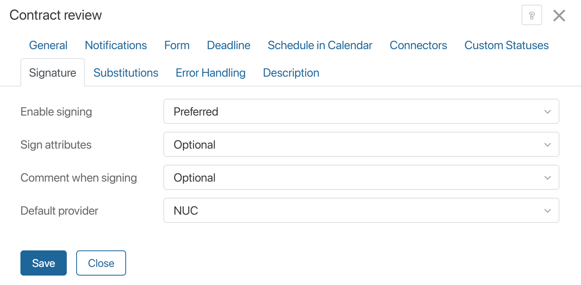Switch to the Description tab
Screen dimensions: 581x285
291,73
